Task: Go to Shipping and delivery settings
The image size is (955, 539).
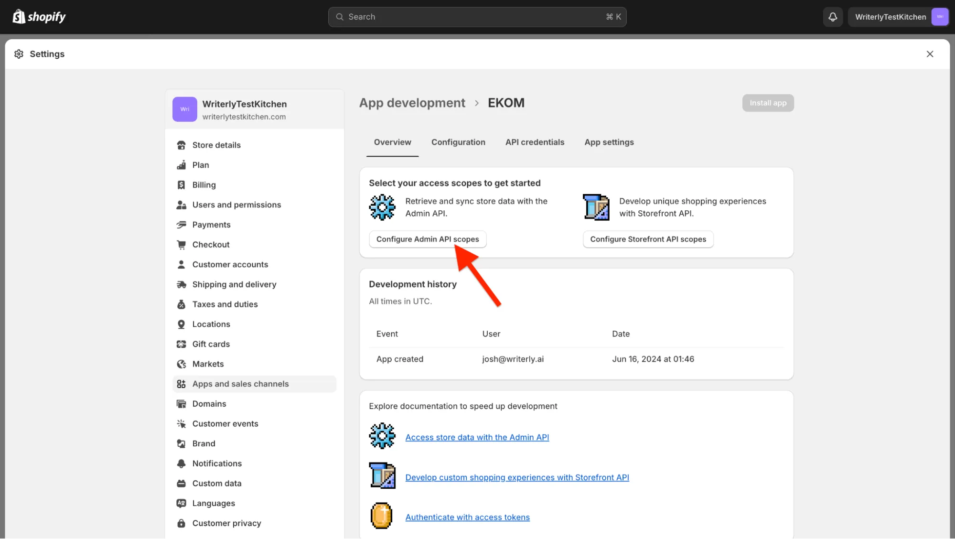Action: (254, 285)
